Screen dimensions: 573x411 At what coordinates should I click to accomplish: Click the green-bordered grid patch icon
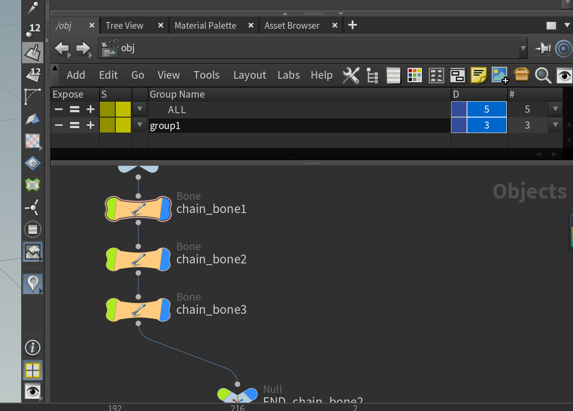click(33, 185)
